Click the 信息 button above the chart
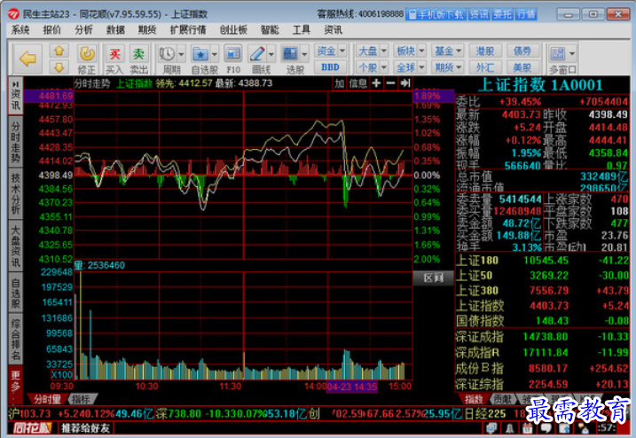The image size is (636, 438). pos(357,83)
